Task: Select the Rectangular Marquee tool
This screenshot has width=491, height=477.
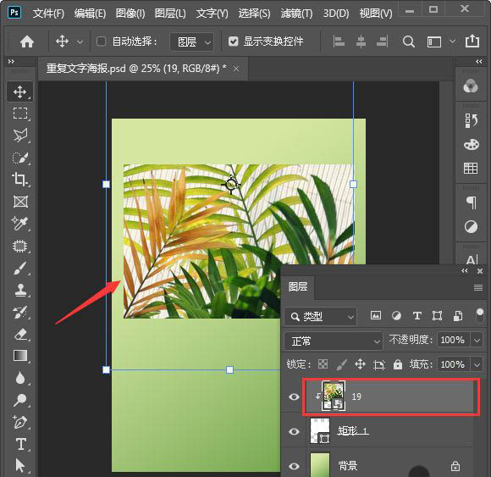Action: [20, 114]
